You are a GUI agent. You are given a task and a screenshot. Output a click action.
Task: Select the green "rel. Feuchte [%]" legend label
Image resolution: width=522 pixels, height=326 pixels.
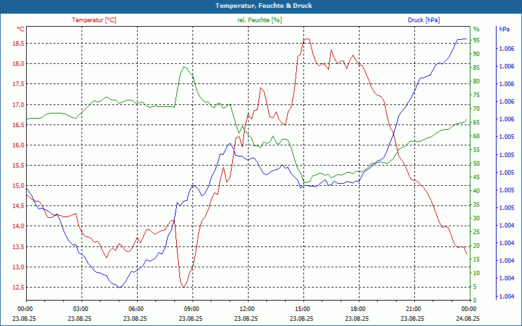tap(260, 20)
